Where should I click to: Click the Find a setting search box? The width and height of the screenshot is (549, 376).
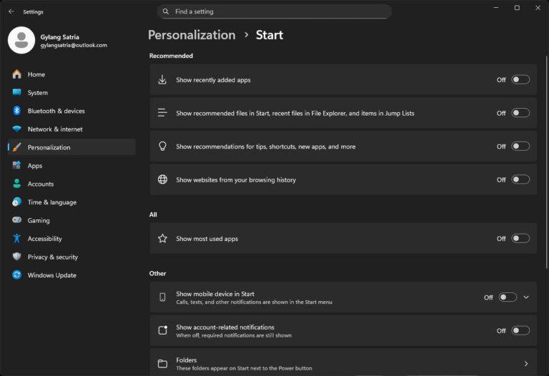274,11
